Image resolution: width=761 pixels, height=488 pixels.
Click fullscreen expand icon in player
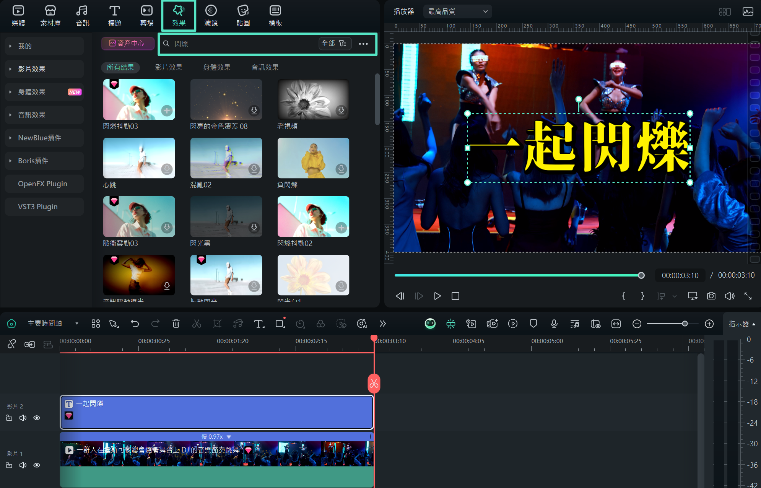pyautogui.click(x=748, y=296)
